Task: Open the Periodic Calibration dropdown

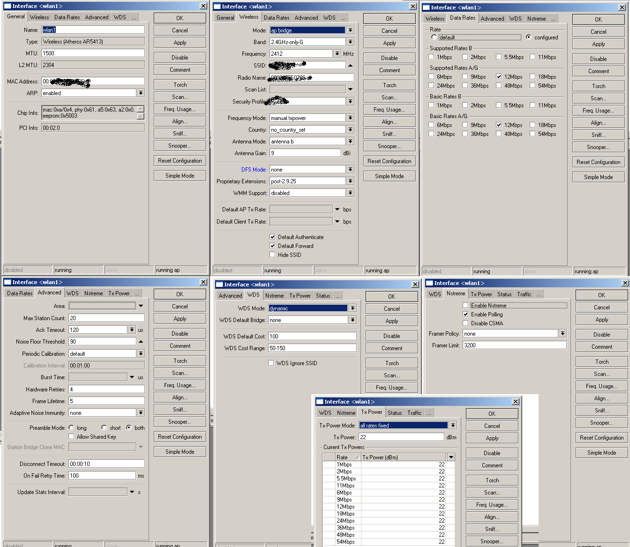Action: 141,353
